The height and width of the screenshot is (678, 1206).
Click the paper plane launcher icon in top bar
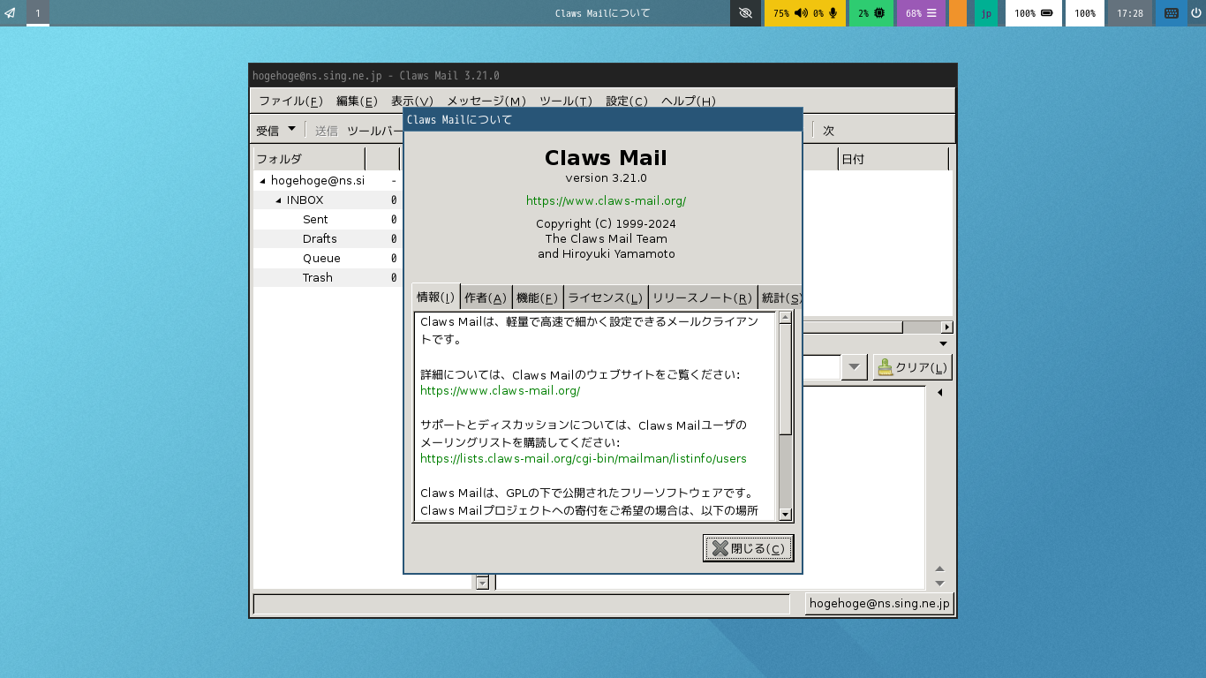[x=10, y=13]
